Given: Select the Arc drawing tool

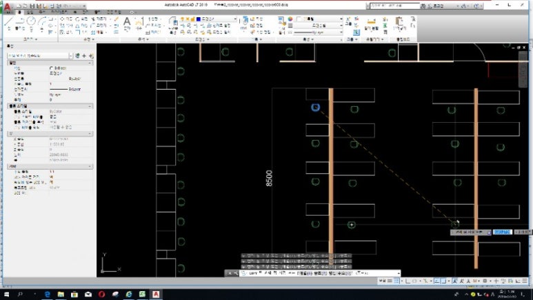Looking at the screenshot, I should pyautogui.click(x=42, y=21).
